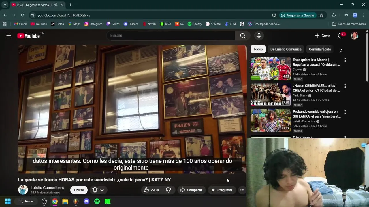Open options for the Enzo quiere ir a Madrid video
This screenshot has width=369, height=207.
click(345, 60)
